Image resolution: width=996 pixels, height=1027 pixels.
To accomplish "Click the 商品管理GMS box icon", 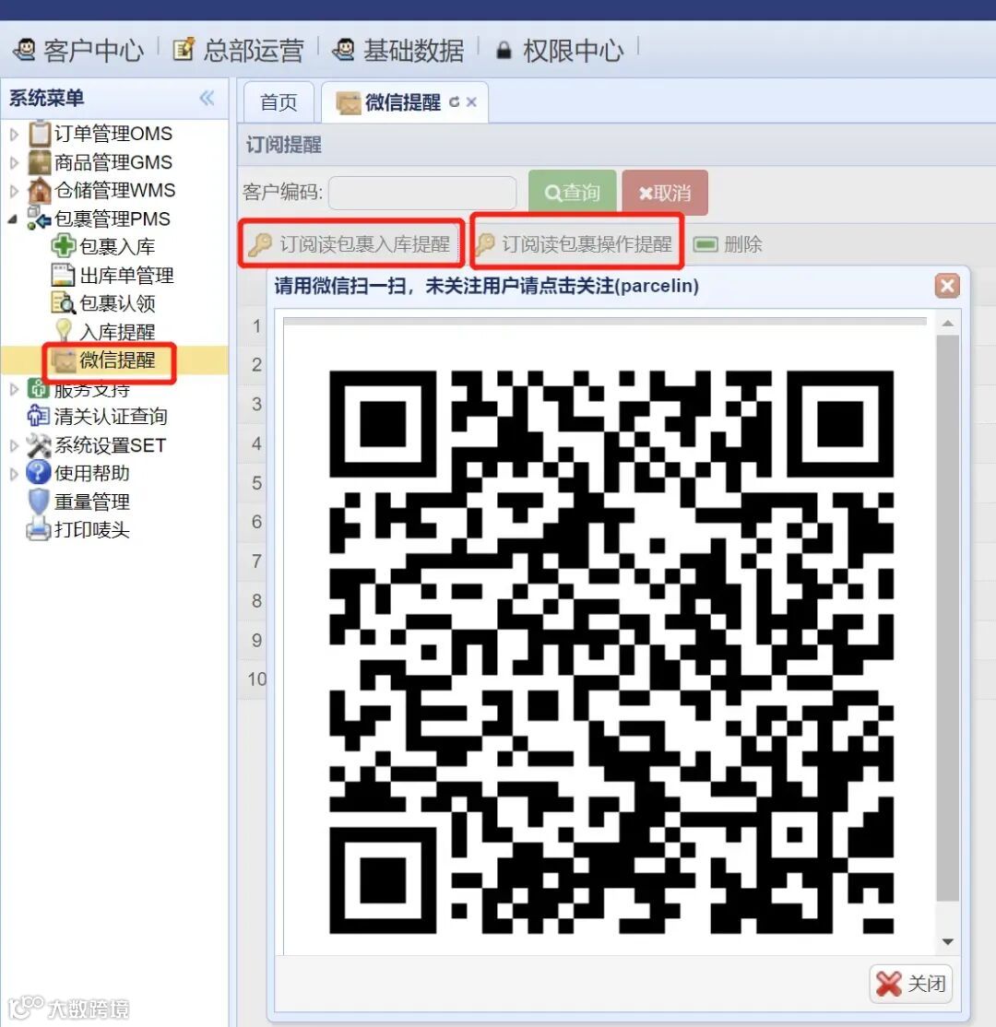I will point(40,162).
